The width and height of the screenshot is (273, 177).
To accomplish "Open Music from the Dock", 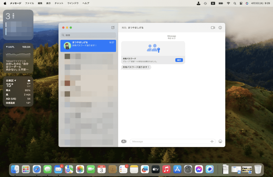I will pyautogui.click(x=167, y=169).
